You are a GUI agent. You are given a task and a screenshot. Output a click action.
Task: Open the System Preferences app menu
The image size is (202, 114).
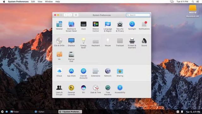click(18, 2)
